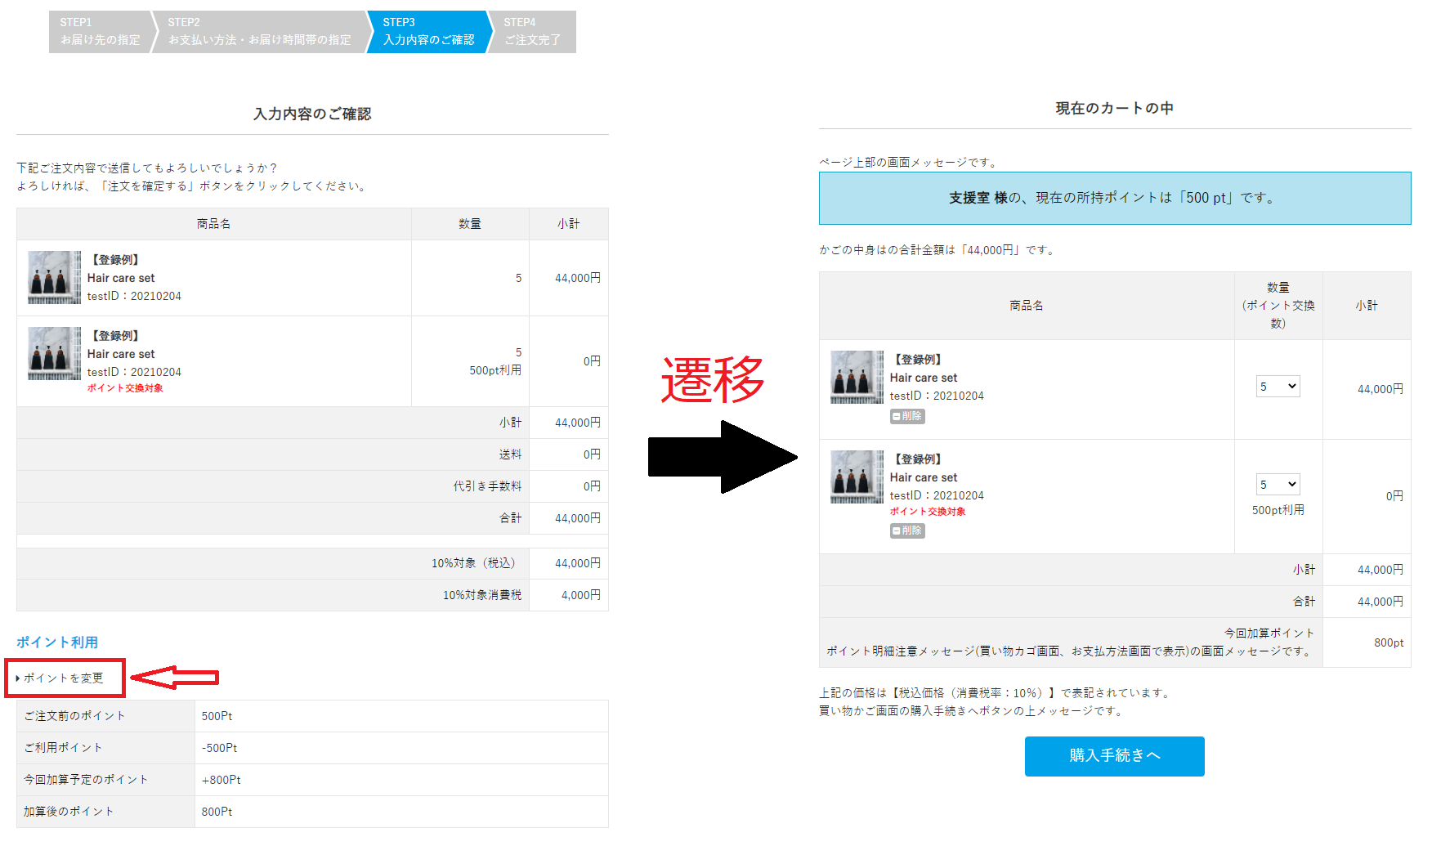This screenshot has height=846, width=1432.
Task: Select STEP4 ご注文完了 step
Action: 532,32
